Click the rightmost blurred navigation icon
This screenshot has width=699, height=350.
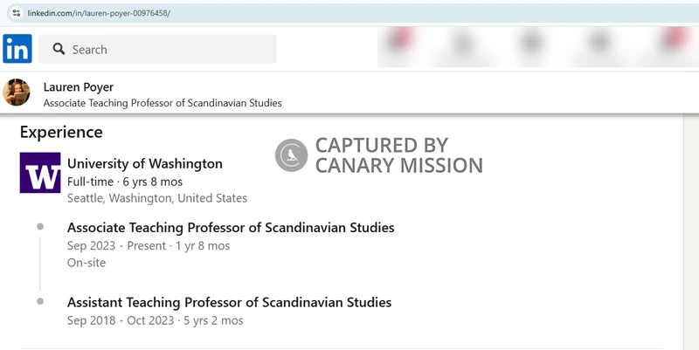[674, 42]
